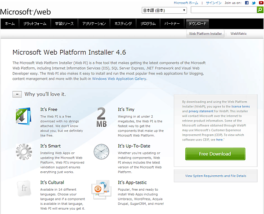Click the It's Up-To-Date clock icon
The height and width of the screenshot is (214, 264).
click(x=101, y=152)
